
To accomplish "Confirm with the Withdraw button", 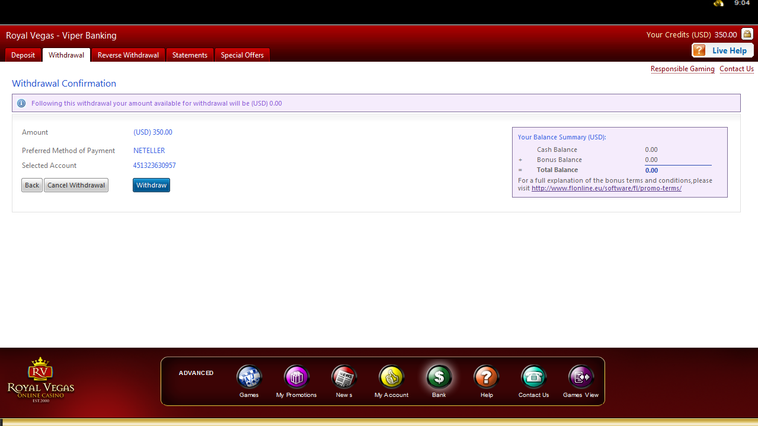I will (151, 185).
